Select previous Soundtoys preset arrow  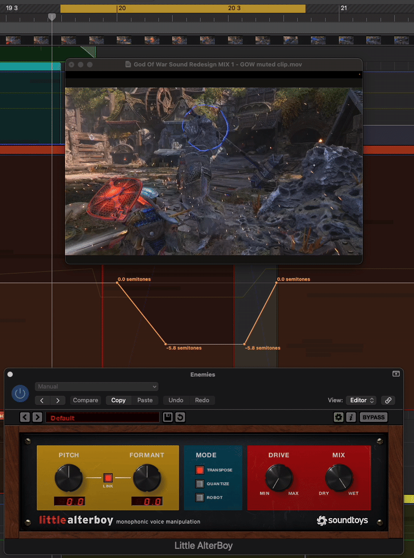tap(25, 417)
